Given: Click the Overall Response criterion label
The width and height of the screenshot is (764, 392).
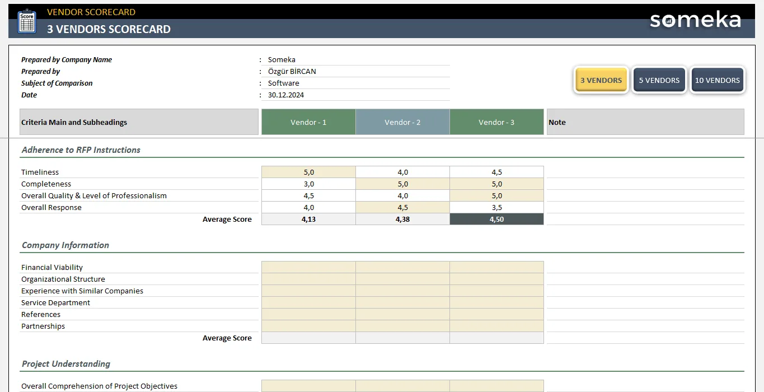Looking at the screenshot, I should pyautogui.click(x=51, y=207).
